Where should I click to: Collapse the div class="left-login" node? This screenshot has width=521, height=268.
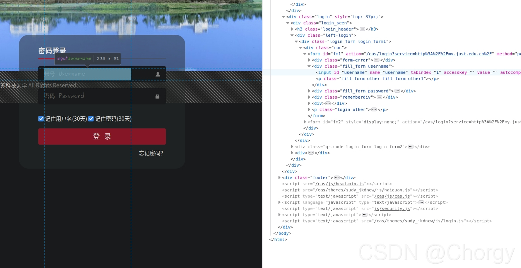tap(292, 35)
